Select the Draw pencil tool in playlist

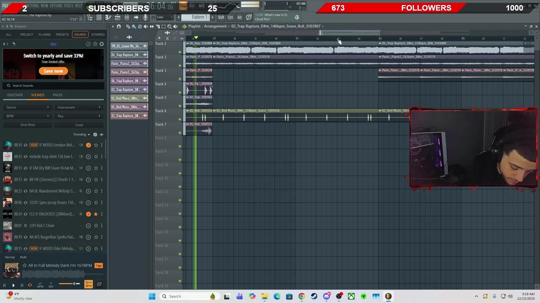pyautogui.click(x=128, y=27)
